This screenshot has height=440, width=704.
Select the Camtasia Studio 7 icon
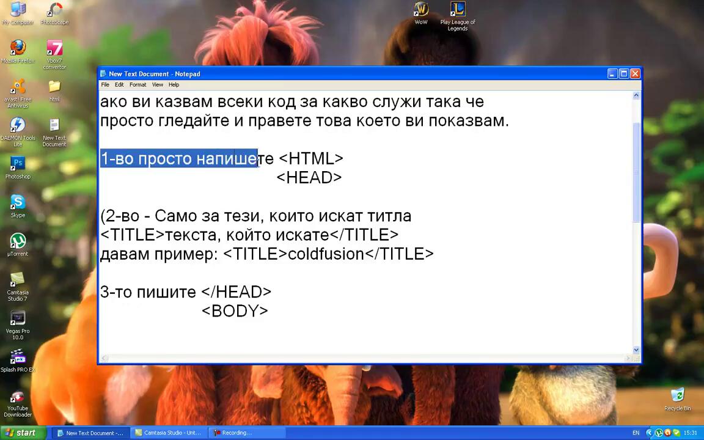(x=18, y=279)
